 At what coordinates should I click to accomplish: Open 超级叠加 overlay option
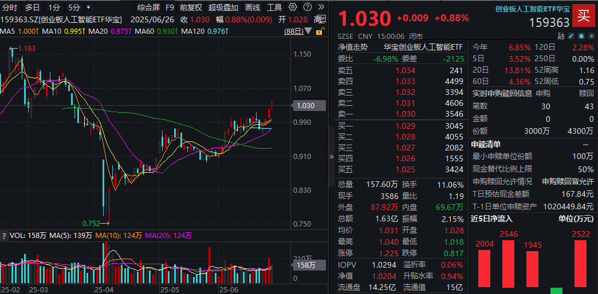(x=223, y=7)
